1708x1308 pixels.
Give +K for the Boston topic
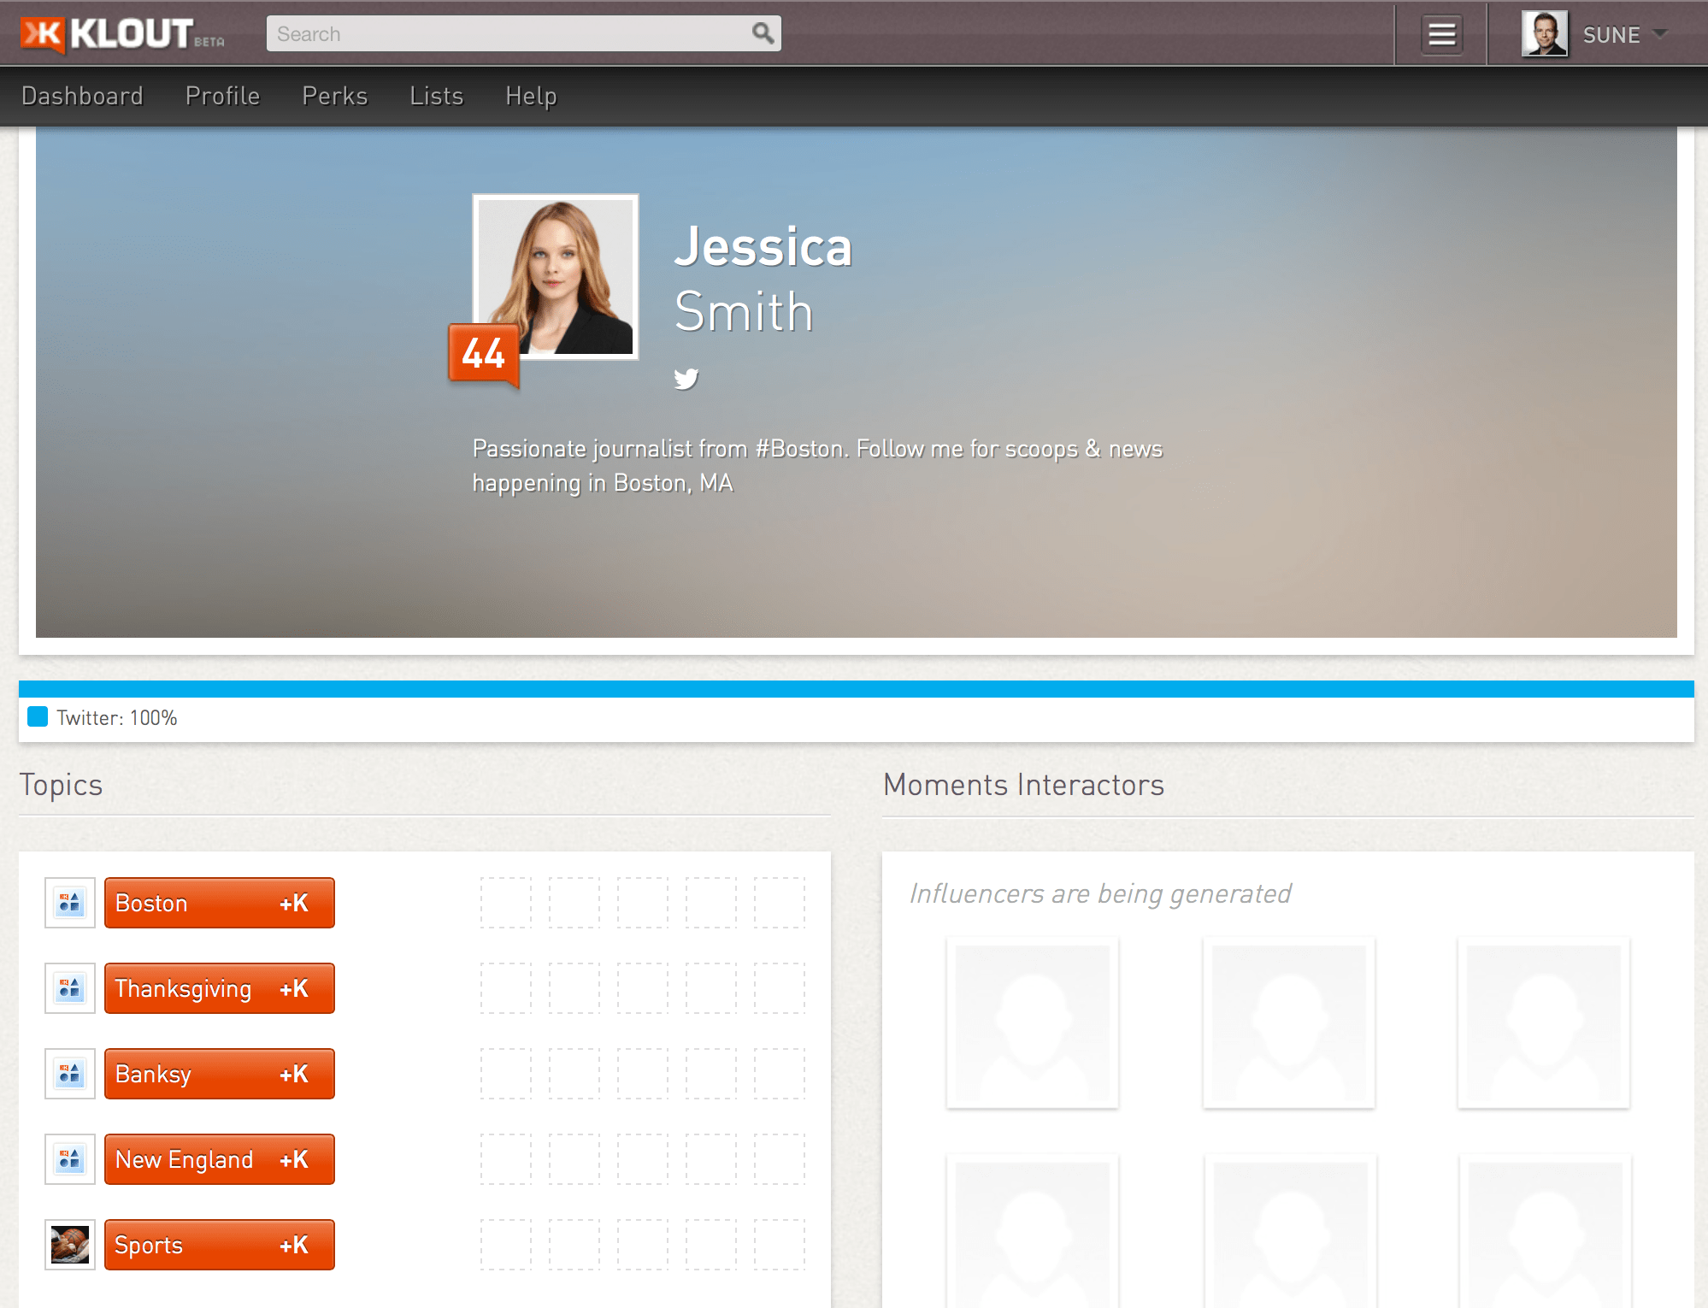[x=294, y=902]
